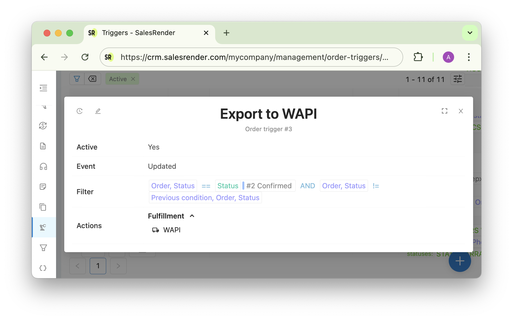Click the 1 - 11 of 11 counter
This screenshot has width=513, height=320.
[x=425, y=79]
